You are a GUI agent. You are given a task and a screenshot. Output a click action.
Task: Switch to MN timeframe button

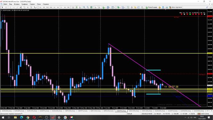69,7
